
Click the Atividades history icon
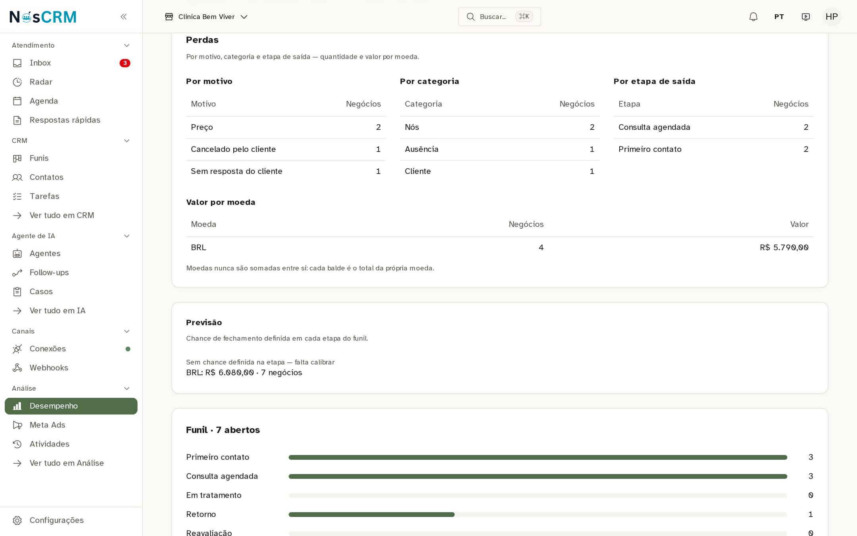tap(17, 444)
